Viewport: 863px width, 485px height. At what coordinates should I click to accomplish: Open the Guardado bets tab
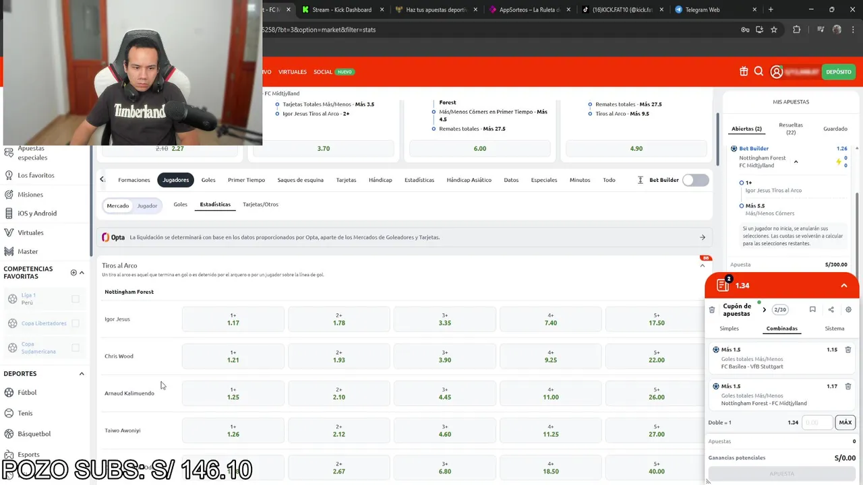point(835,129)
